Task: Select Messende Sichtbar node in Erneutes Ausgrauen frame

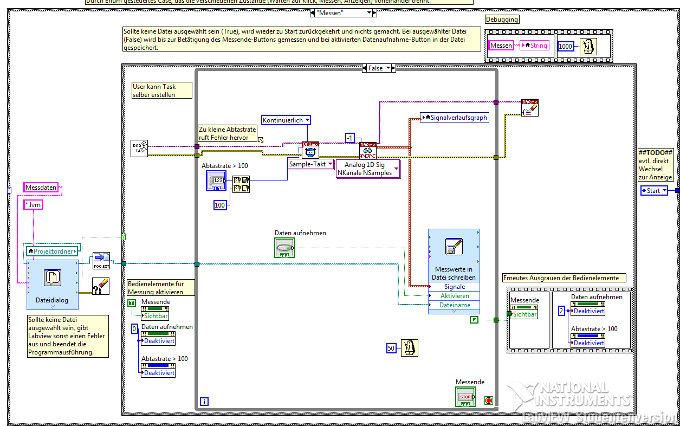Action: (523, 311)
